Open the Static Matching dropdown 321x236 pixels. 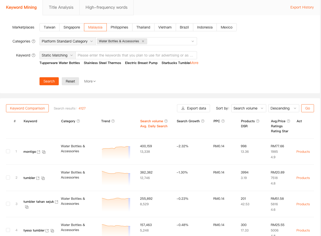(57, 55)
